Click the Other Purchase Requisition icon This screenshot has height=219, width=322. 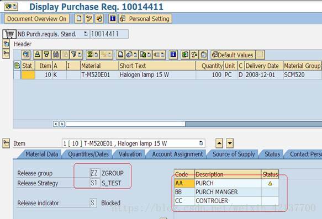(99, 19)
